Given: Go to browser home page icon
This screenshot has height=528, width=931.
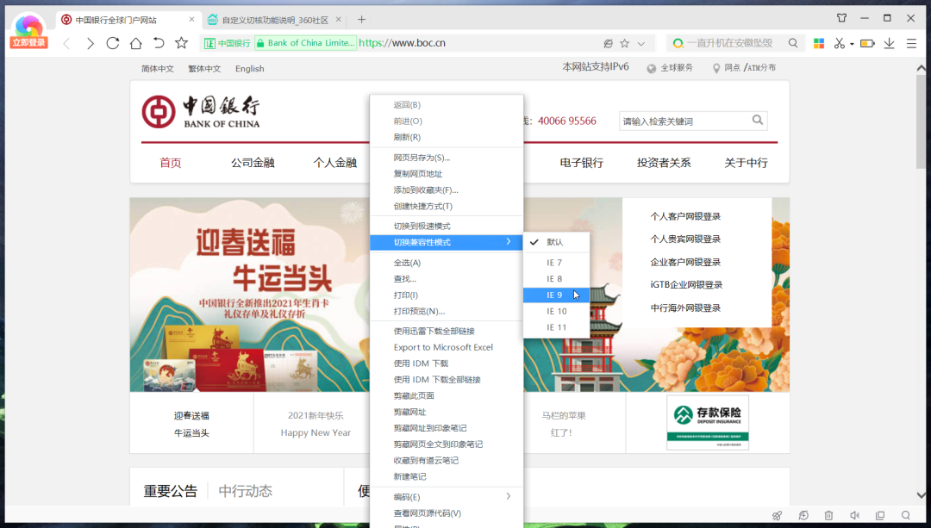Looking at the screenshot, I should coord(136,43).
